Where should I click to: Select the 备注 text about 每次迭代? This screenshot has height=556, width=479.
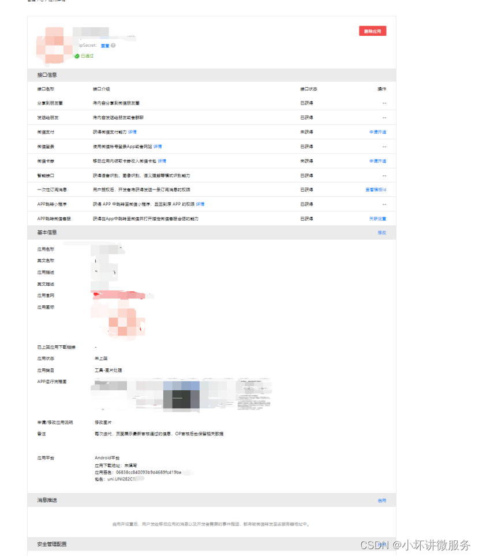159,434
